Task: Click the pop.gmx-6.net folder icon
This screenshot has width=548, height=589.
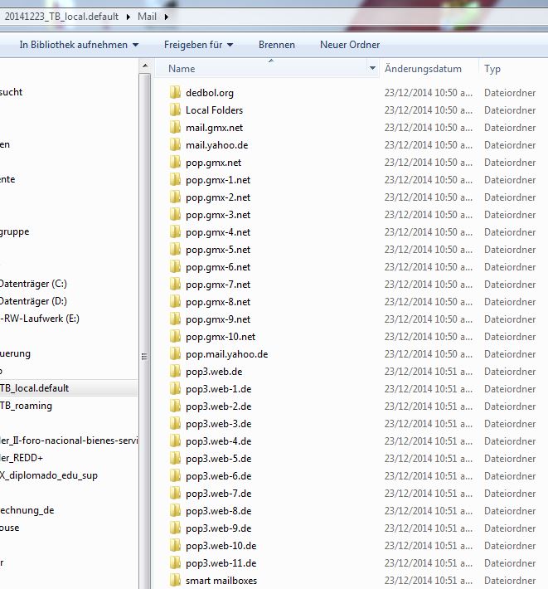Action: coord(175,266)
